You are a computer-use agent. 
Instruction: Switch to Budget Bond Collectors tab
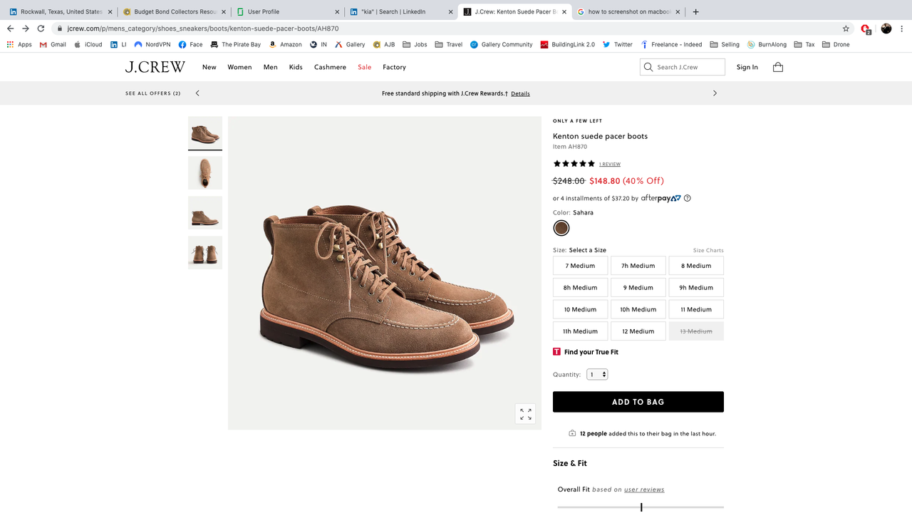coord(175,11)
